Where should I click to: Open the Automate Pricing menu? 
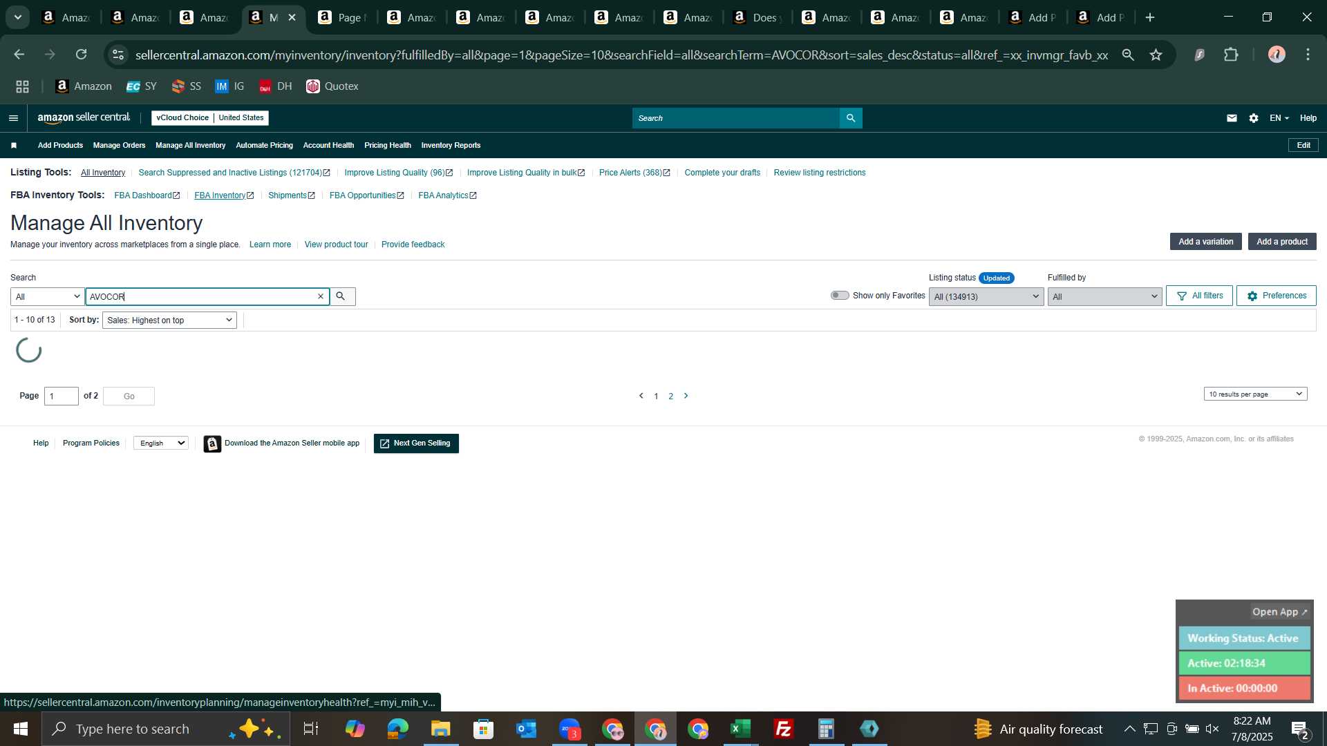pyautogui.click(x=264, y=145)
